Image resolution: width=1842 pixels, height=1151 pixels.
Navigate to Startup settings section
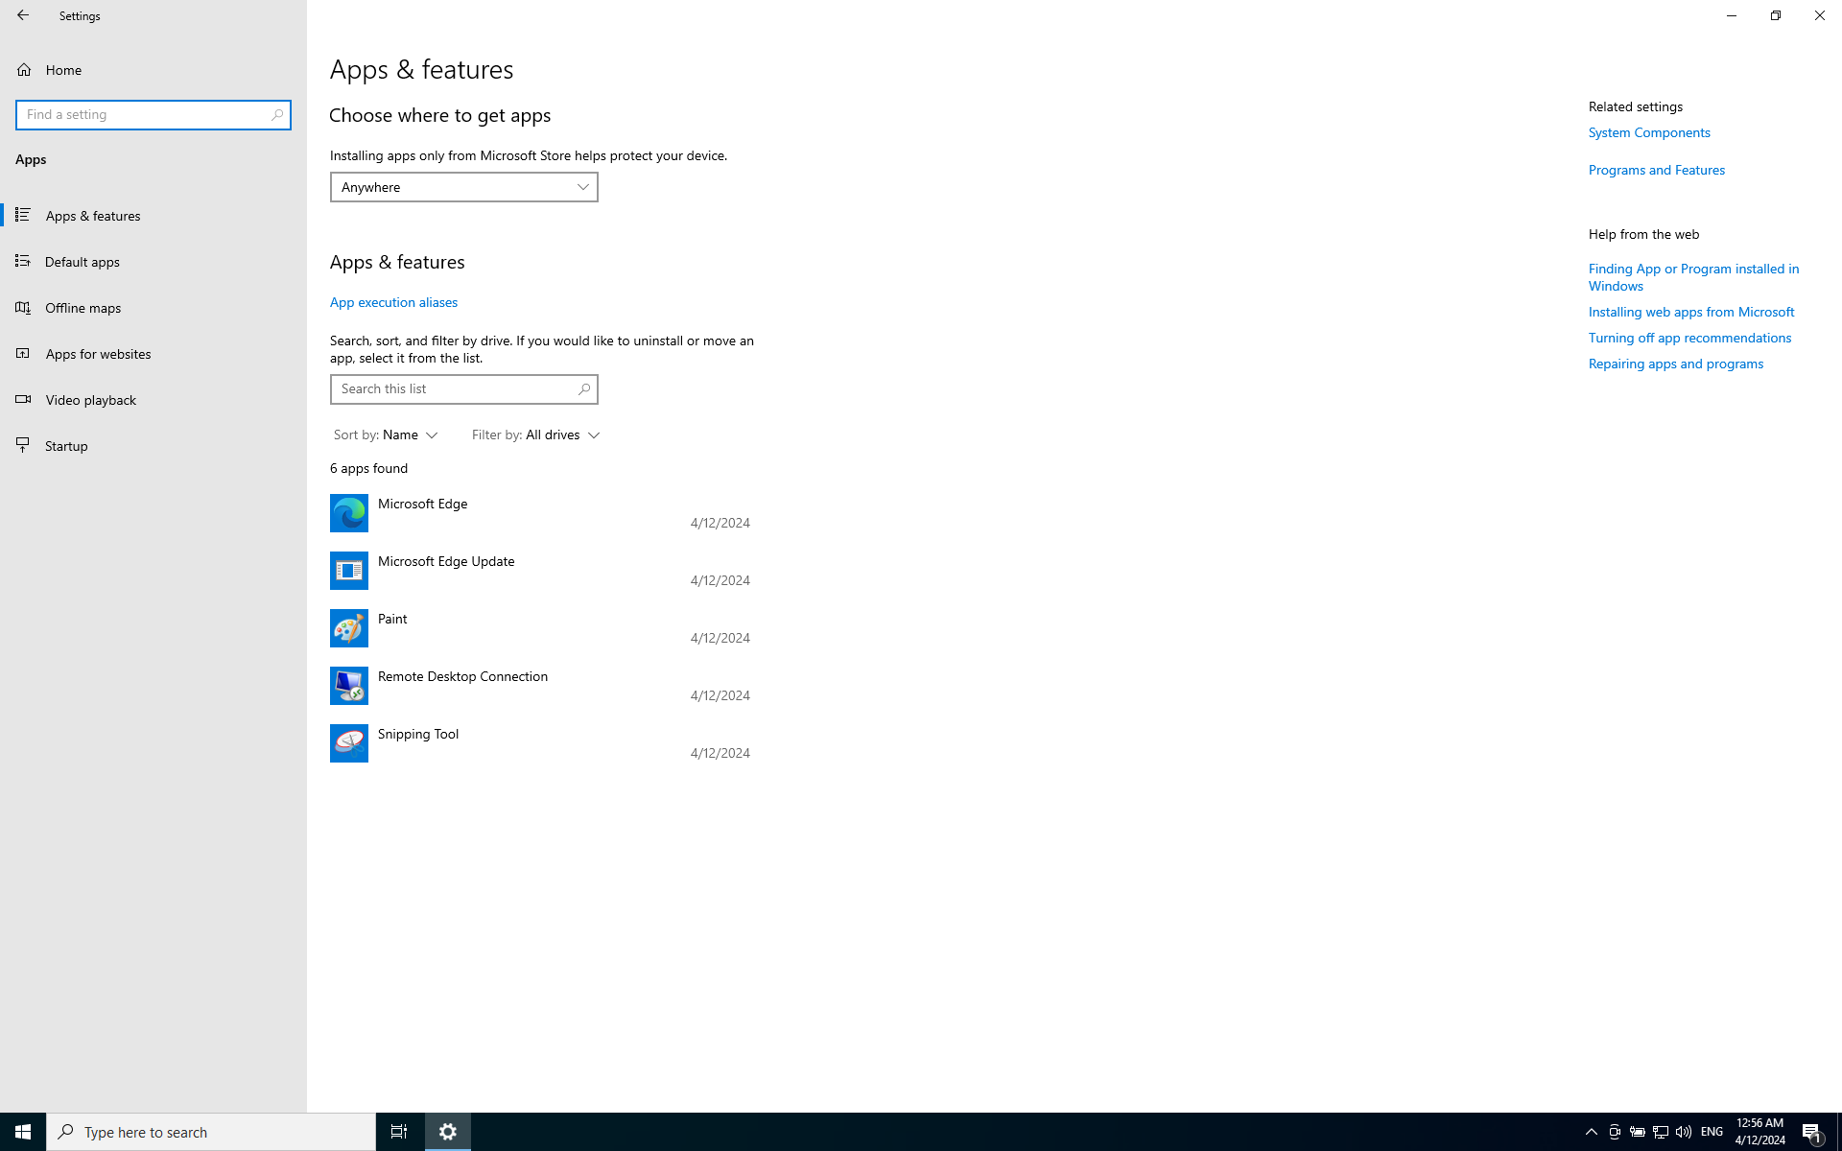[x=65, y=444]
